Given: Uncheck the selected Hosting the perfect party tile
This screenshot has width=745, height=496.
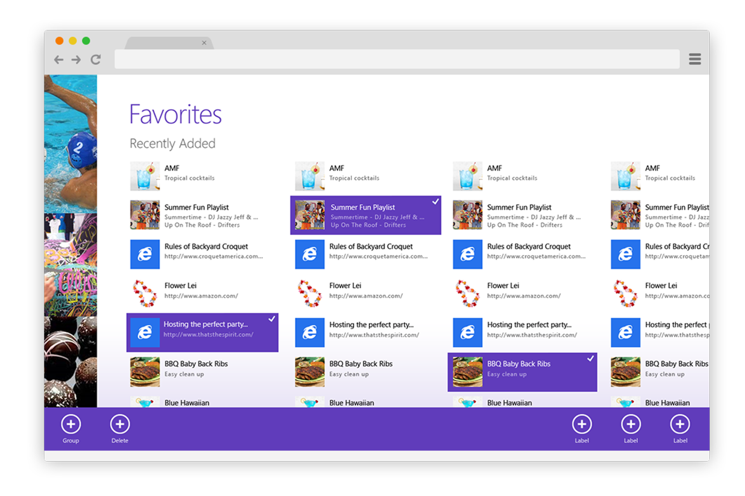Looking at the screenshot, I should pos(202,332).
